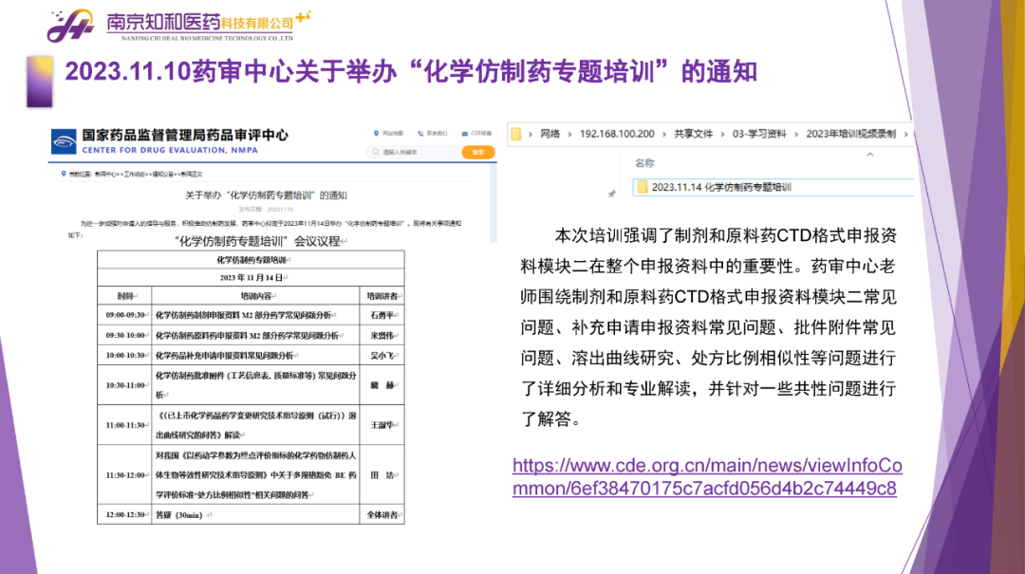Click the CDE fish-eye logo icon
1025x574 pixels.
[x=65, y=142]
